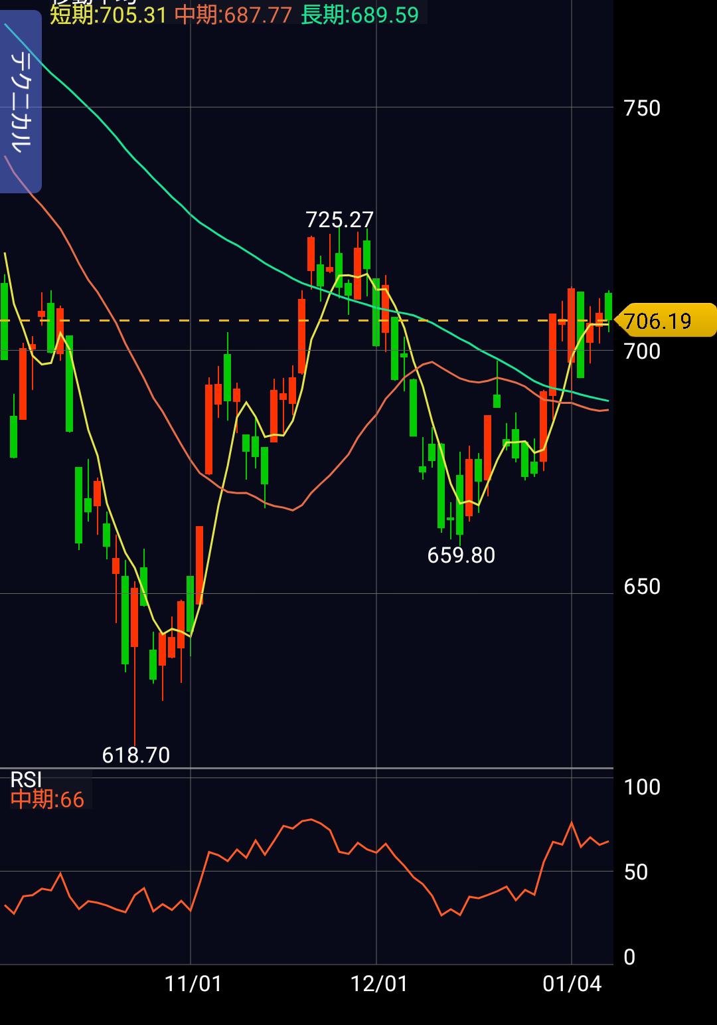Viewport: 717px width, 1025px height.
Task: Select the current price tag 706.19
Action: (x=666, y=321)
